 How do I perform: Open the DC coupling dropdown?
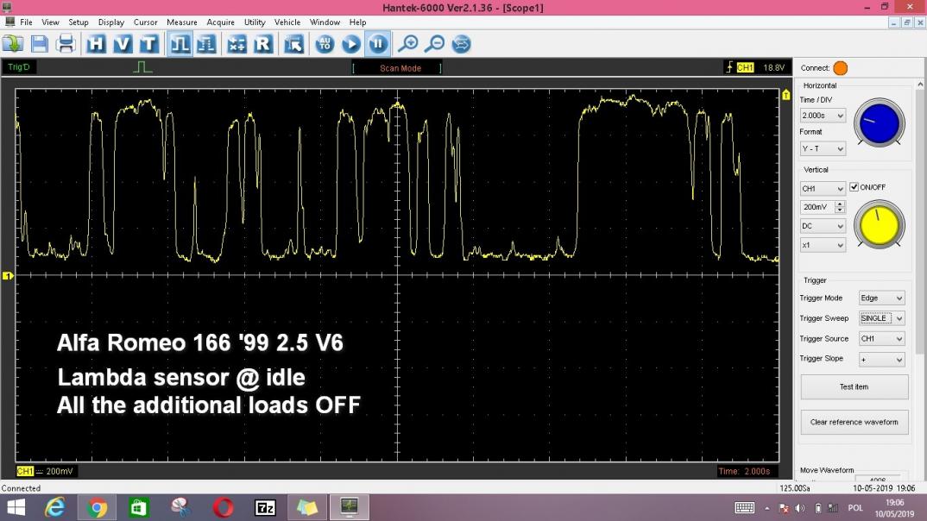click(x=823, y=226)
